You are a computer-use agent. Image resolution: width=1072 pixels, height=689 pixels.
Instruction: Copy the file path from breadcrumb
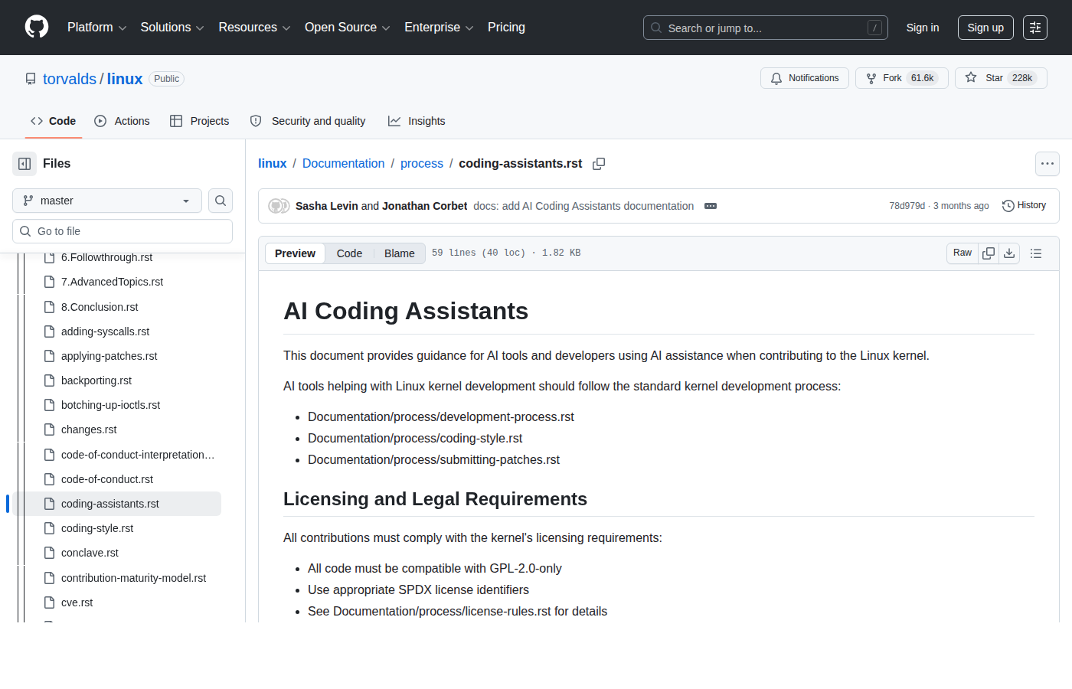pyautogui.click(x=599, y=163)
